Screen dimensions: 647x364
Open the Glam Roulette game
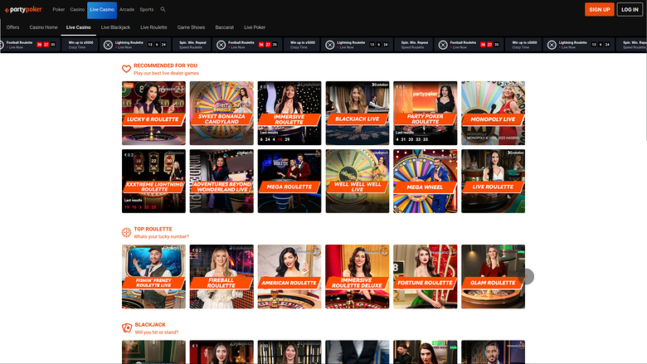pyautogui.click(x=493, y=277)
